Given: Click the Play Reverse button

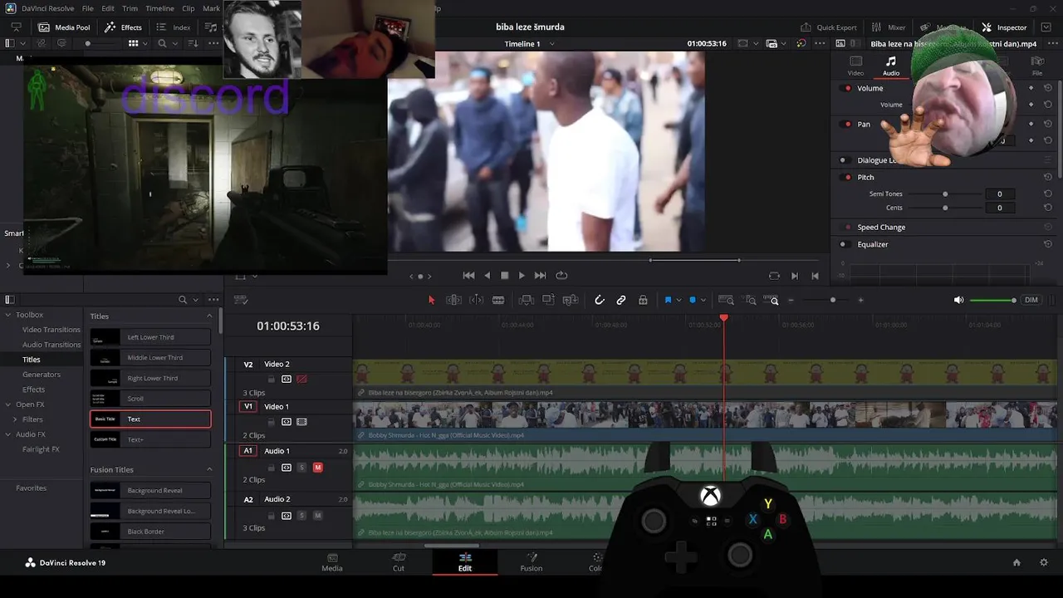Looking at the screenshot, I should pos(487,276).
